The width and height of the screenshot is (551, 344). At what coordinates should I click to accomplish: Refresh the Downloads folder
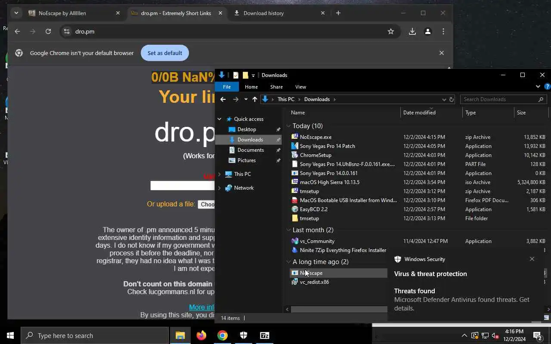(452, 99)
